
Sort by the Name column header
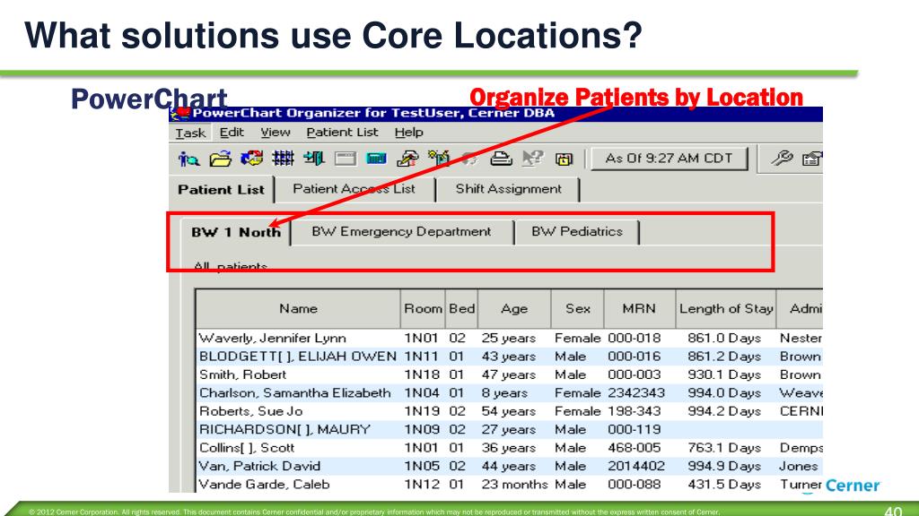[298, 309]
